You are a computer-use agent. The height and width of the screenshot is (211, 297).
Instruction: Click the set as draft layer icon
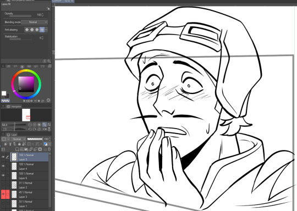pos(15,144)
